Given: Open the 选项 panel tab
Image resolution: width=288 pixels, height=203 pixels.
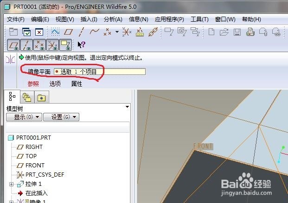Looking at the screenshot, I should point(55,84).
